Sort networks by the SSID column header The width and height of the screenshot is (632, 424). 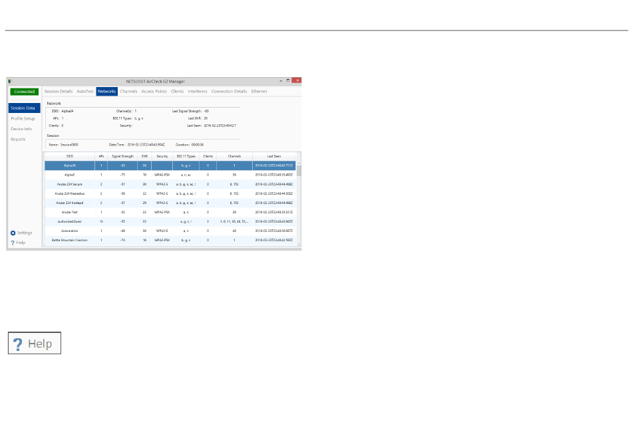(x=70, y=156)
